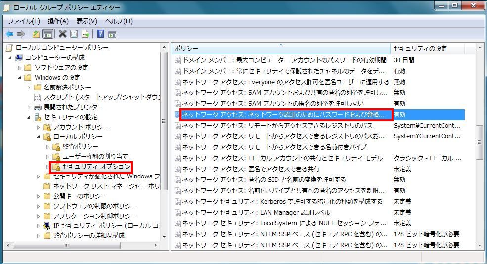Open the 表示(V) menu
487x264 pixels.
click(87, 21)
